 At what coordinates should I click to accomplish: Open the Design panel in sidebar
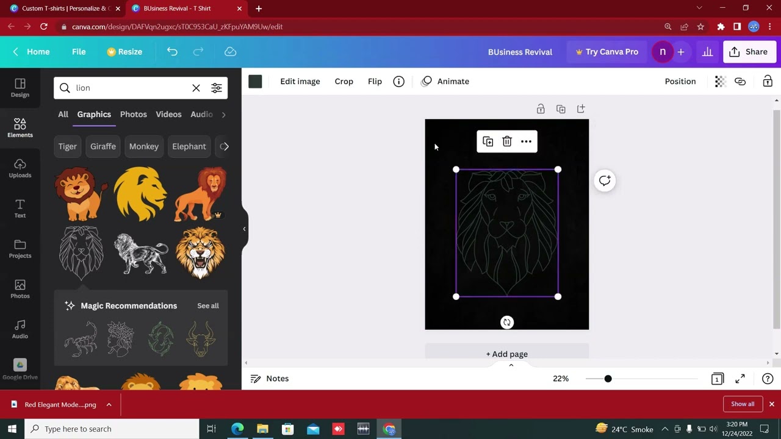tap(20, 88)
